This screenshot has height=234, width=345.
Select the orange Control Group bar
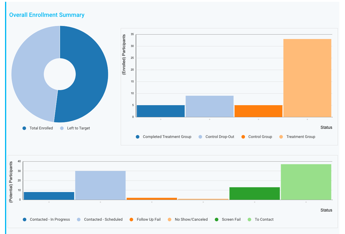tap(258, 111)
